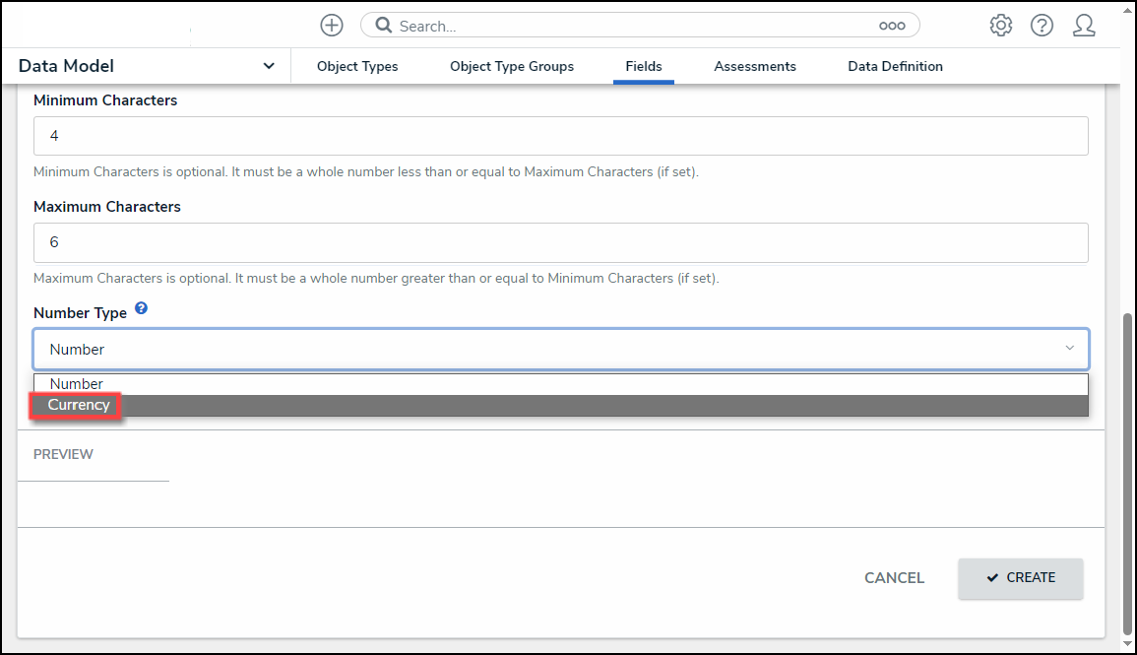Click the plus add icon
The width and height of the screenshot is (1137, 655).
click(x=332, y=26)
